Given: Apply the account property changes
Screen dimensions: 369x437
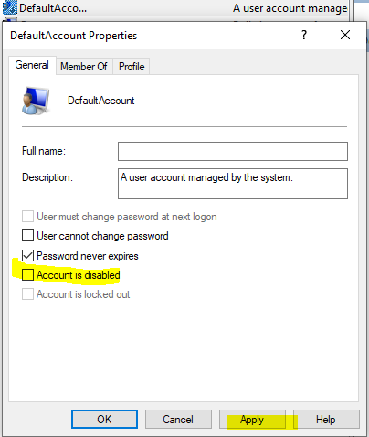Looking at the screenshot, I should pyautogui.click(x=252, y=420).
